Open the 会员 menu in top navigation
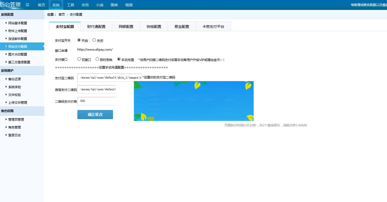 tap(85, 5)
